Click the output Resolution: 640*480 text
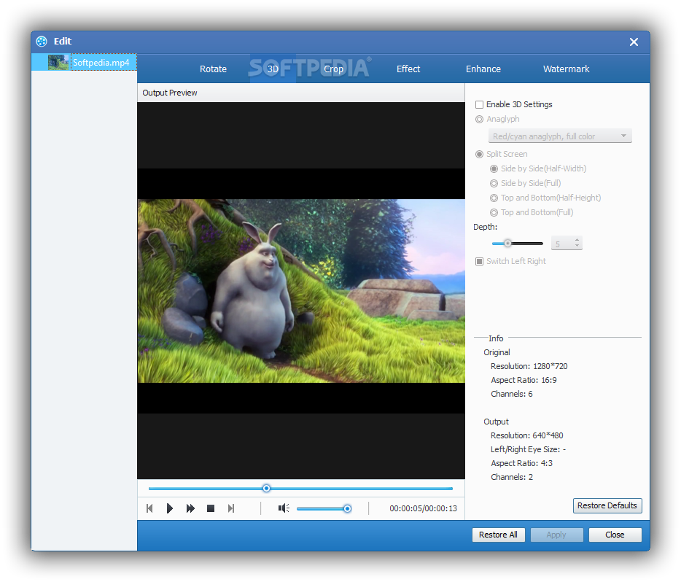Viewport: 681px width, 582px height. click(x=527, y=435)
